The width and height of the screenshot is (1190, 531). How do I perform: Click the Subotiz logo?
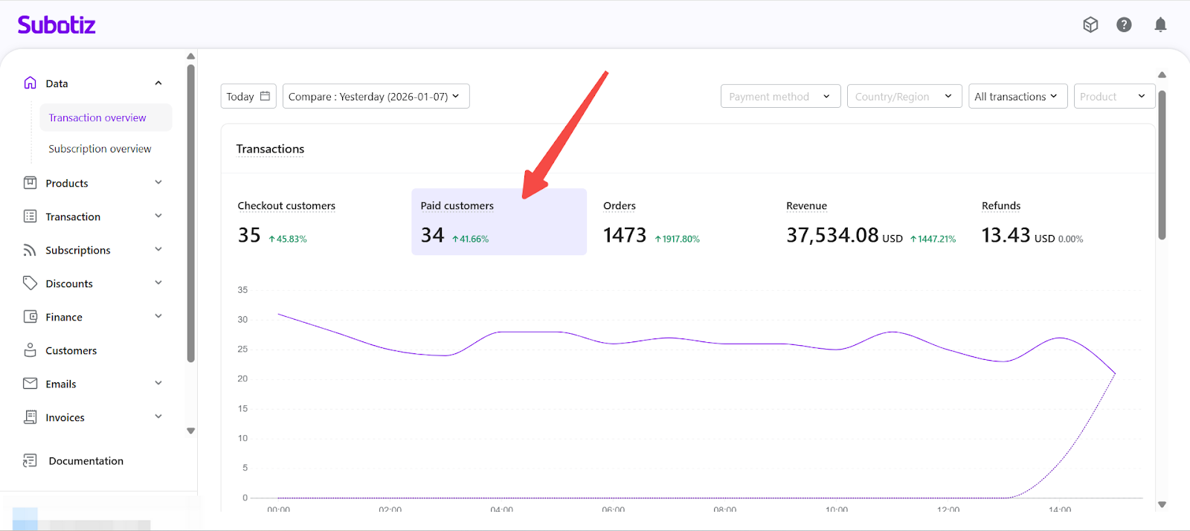57,25
